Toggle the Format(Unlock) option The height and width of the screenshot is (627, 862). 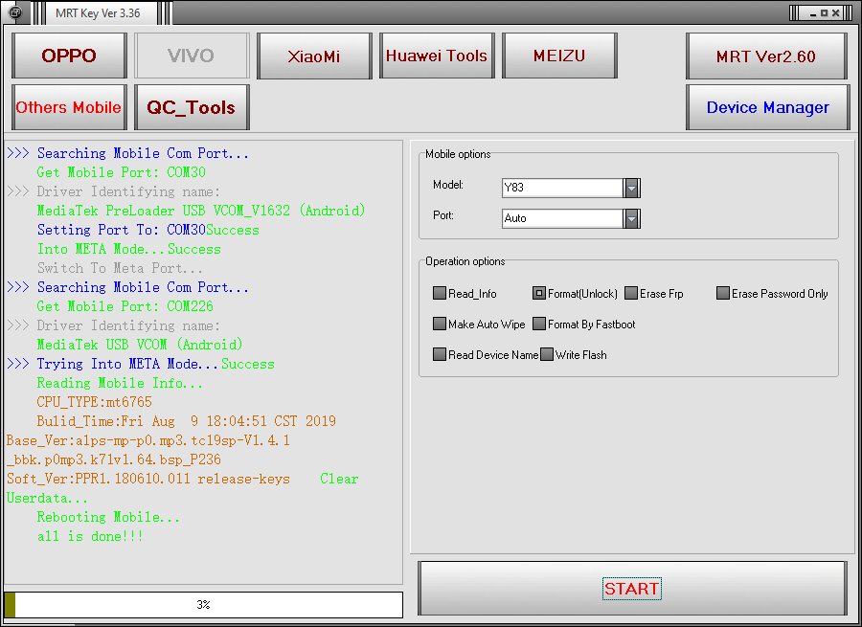tap(539, 294)
